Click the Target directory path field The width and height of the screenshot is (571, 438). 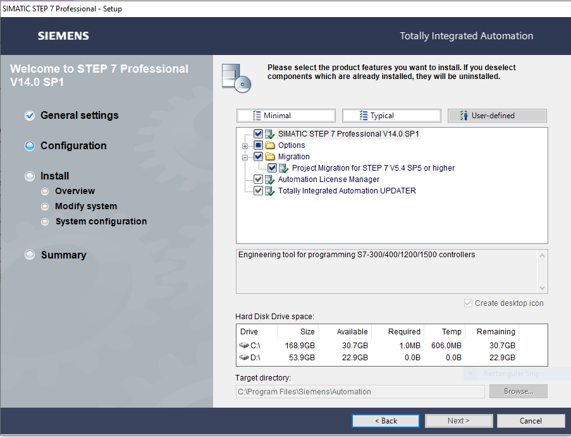(x=360, y=392)
